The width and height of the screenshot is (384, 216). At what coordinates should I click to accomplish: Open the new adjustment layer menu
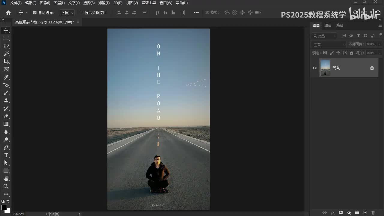[349, 212]
